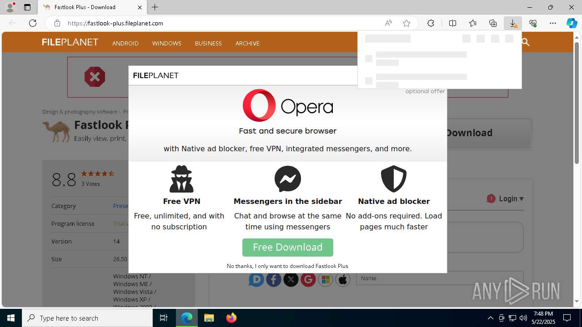Click the site search magnifier icon

click(526, 42)
